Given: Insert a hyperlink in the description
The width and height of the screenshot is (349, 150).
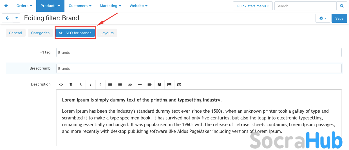Looking at the screenshot, I should point(130,85).
